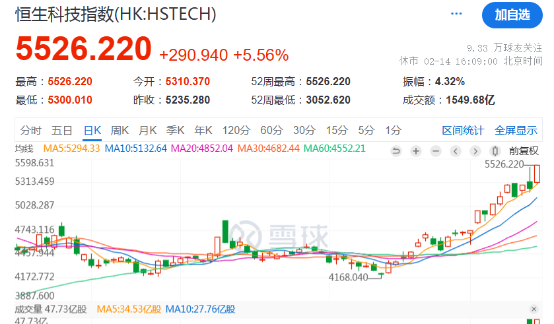Click the 5598.631 y-axis label

(x=34, y=163)
